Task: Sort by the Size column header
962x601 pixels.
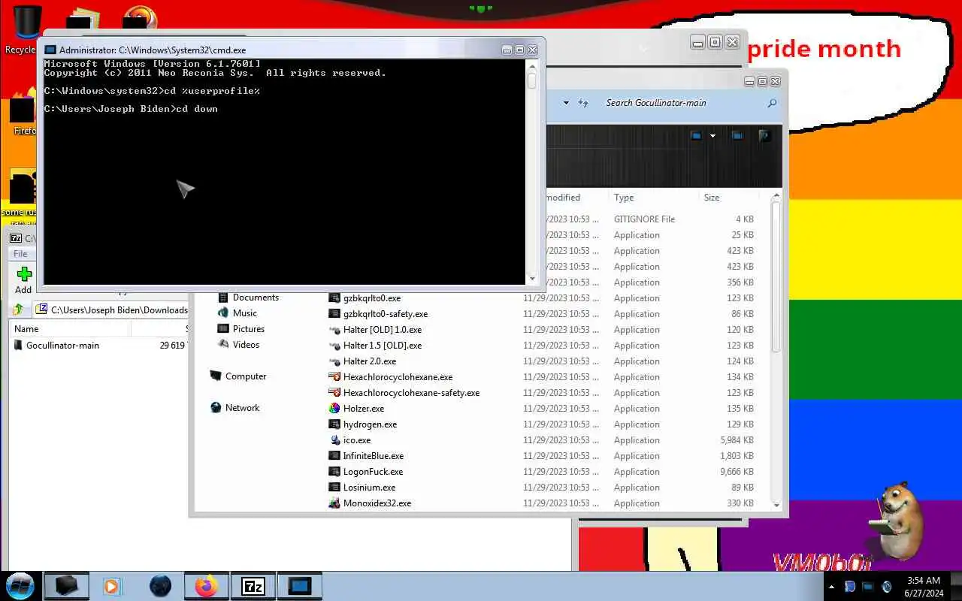Action: click(712, 198)
